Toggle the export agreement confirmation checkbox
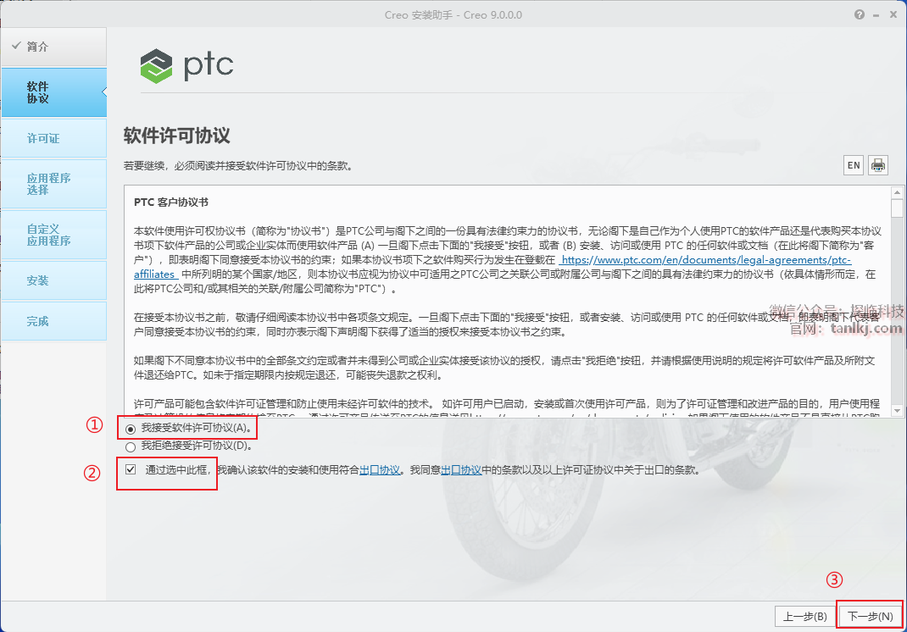Viewport: 907px width, 632px height. pyautogui.click(x=131, y=469)
